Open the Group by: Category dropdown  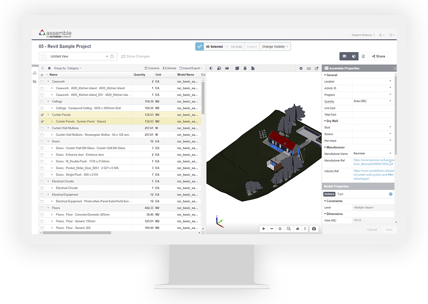[x=67, y=68]
